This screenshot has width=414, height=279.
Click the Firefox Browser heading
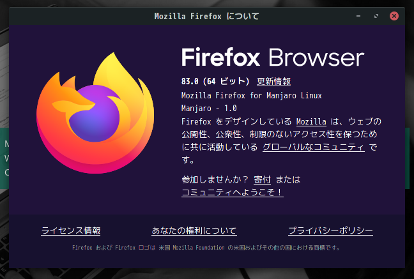tap(273, 57)
